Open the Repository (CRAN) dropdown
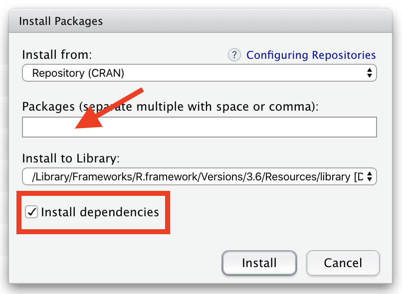The image size is (402, 294). (x=199, y=73)
